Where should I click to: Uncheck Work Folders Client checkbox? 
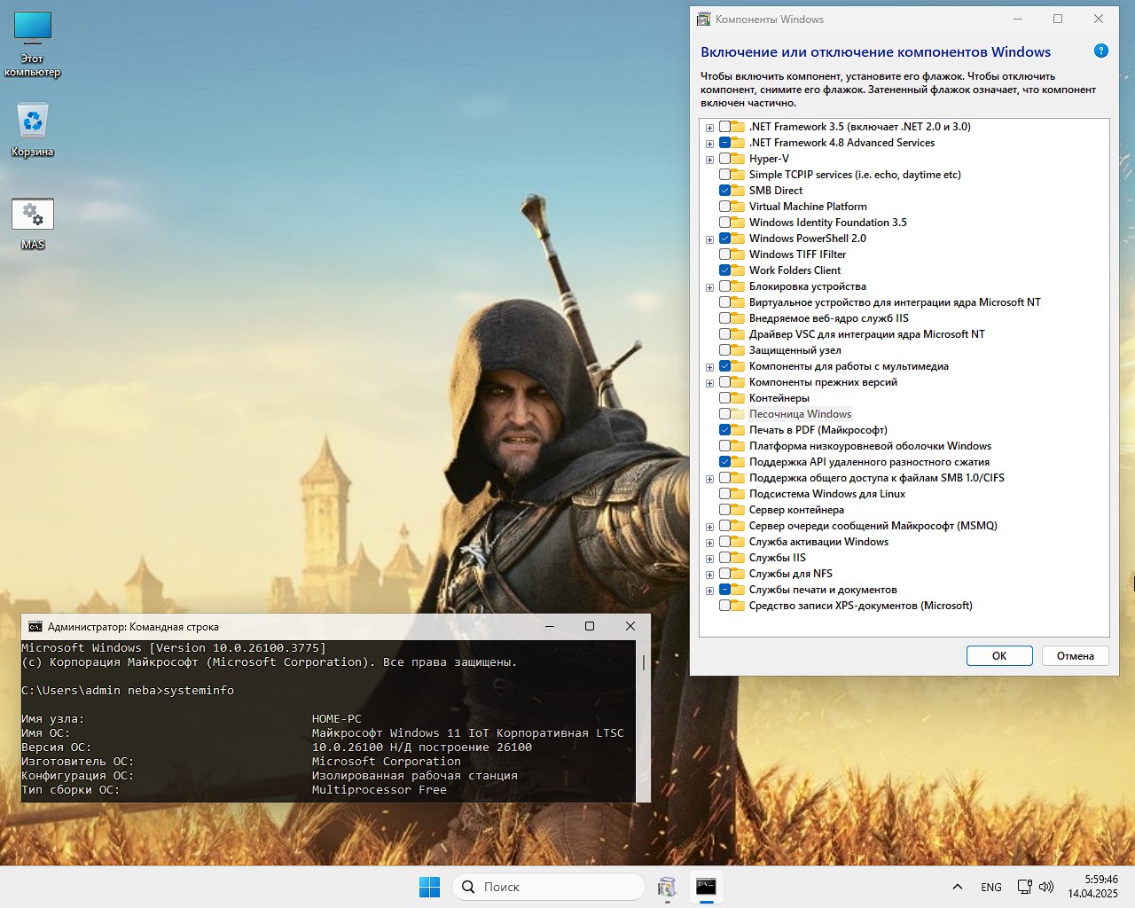(724, 270)
